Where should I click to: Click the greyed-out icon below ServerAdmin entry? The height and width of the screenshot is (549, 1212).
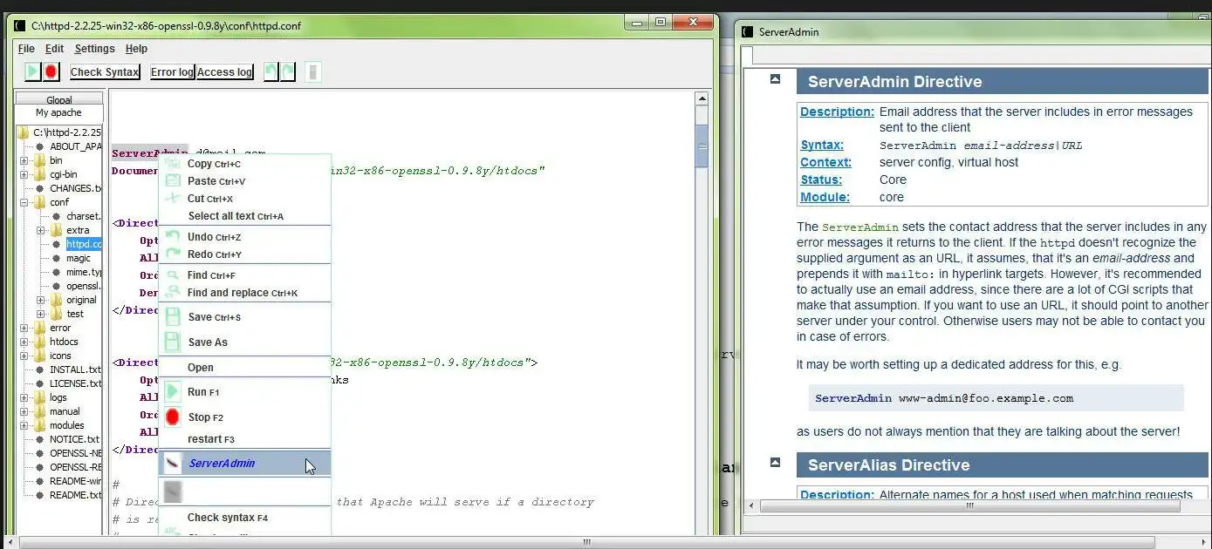(x=173, y=492)
